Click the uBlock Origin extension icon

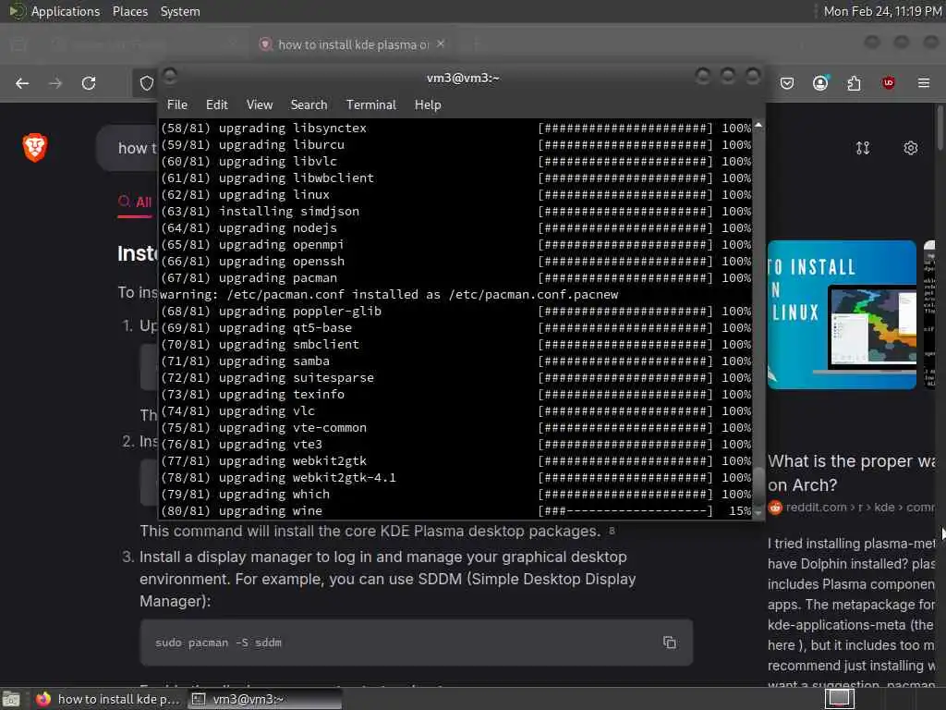pyautogui.click(x=888, y=83)
